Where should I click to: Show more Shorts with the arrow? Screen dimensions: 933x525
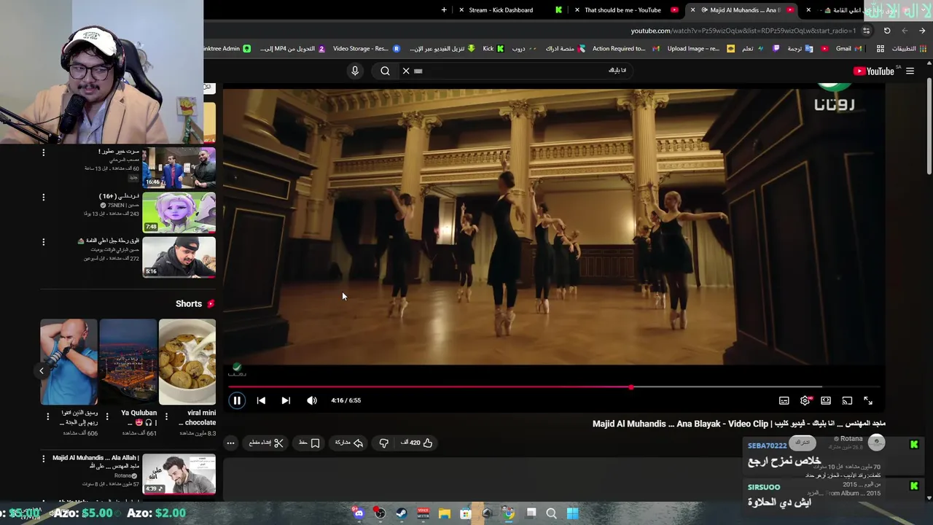pyautogui.click(x=42, y=371)
